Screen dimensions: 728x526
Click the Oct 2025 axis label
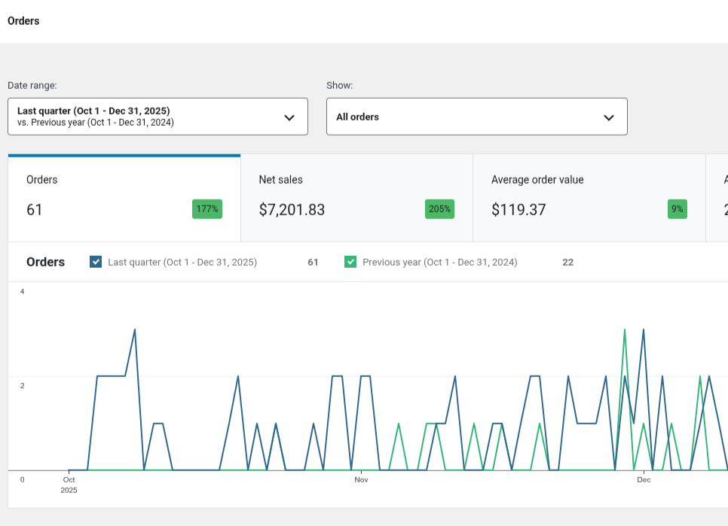tap(69, 484)
